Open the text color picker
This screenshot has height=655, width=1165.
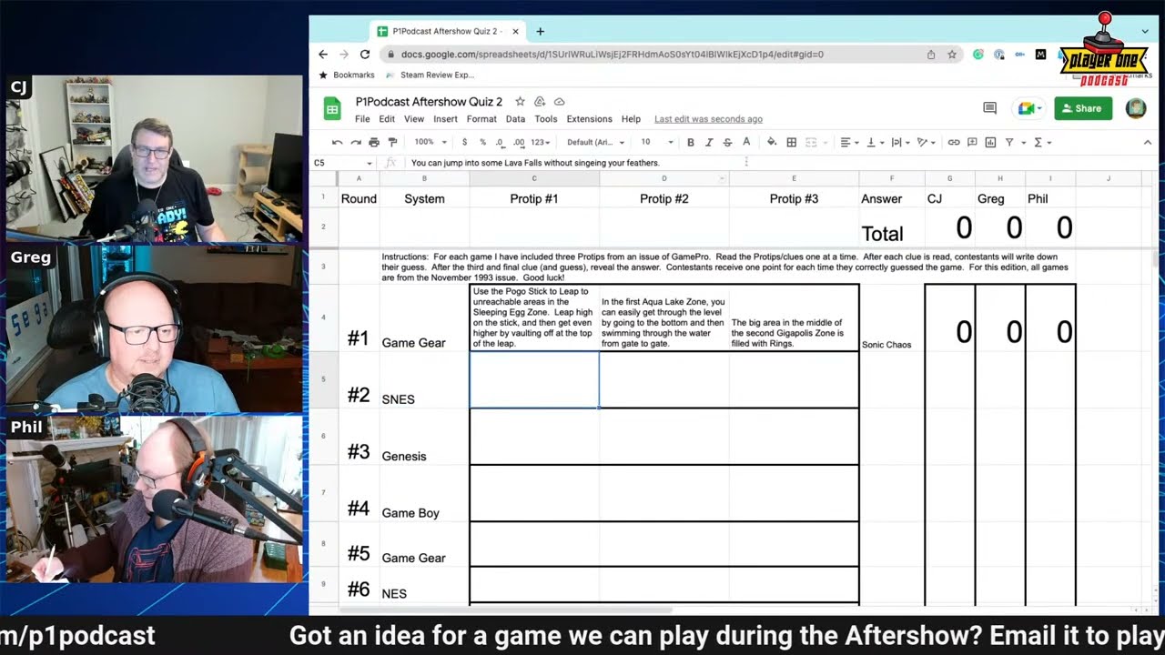(x=746, y=142)
